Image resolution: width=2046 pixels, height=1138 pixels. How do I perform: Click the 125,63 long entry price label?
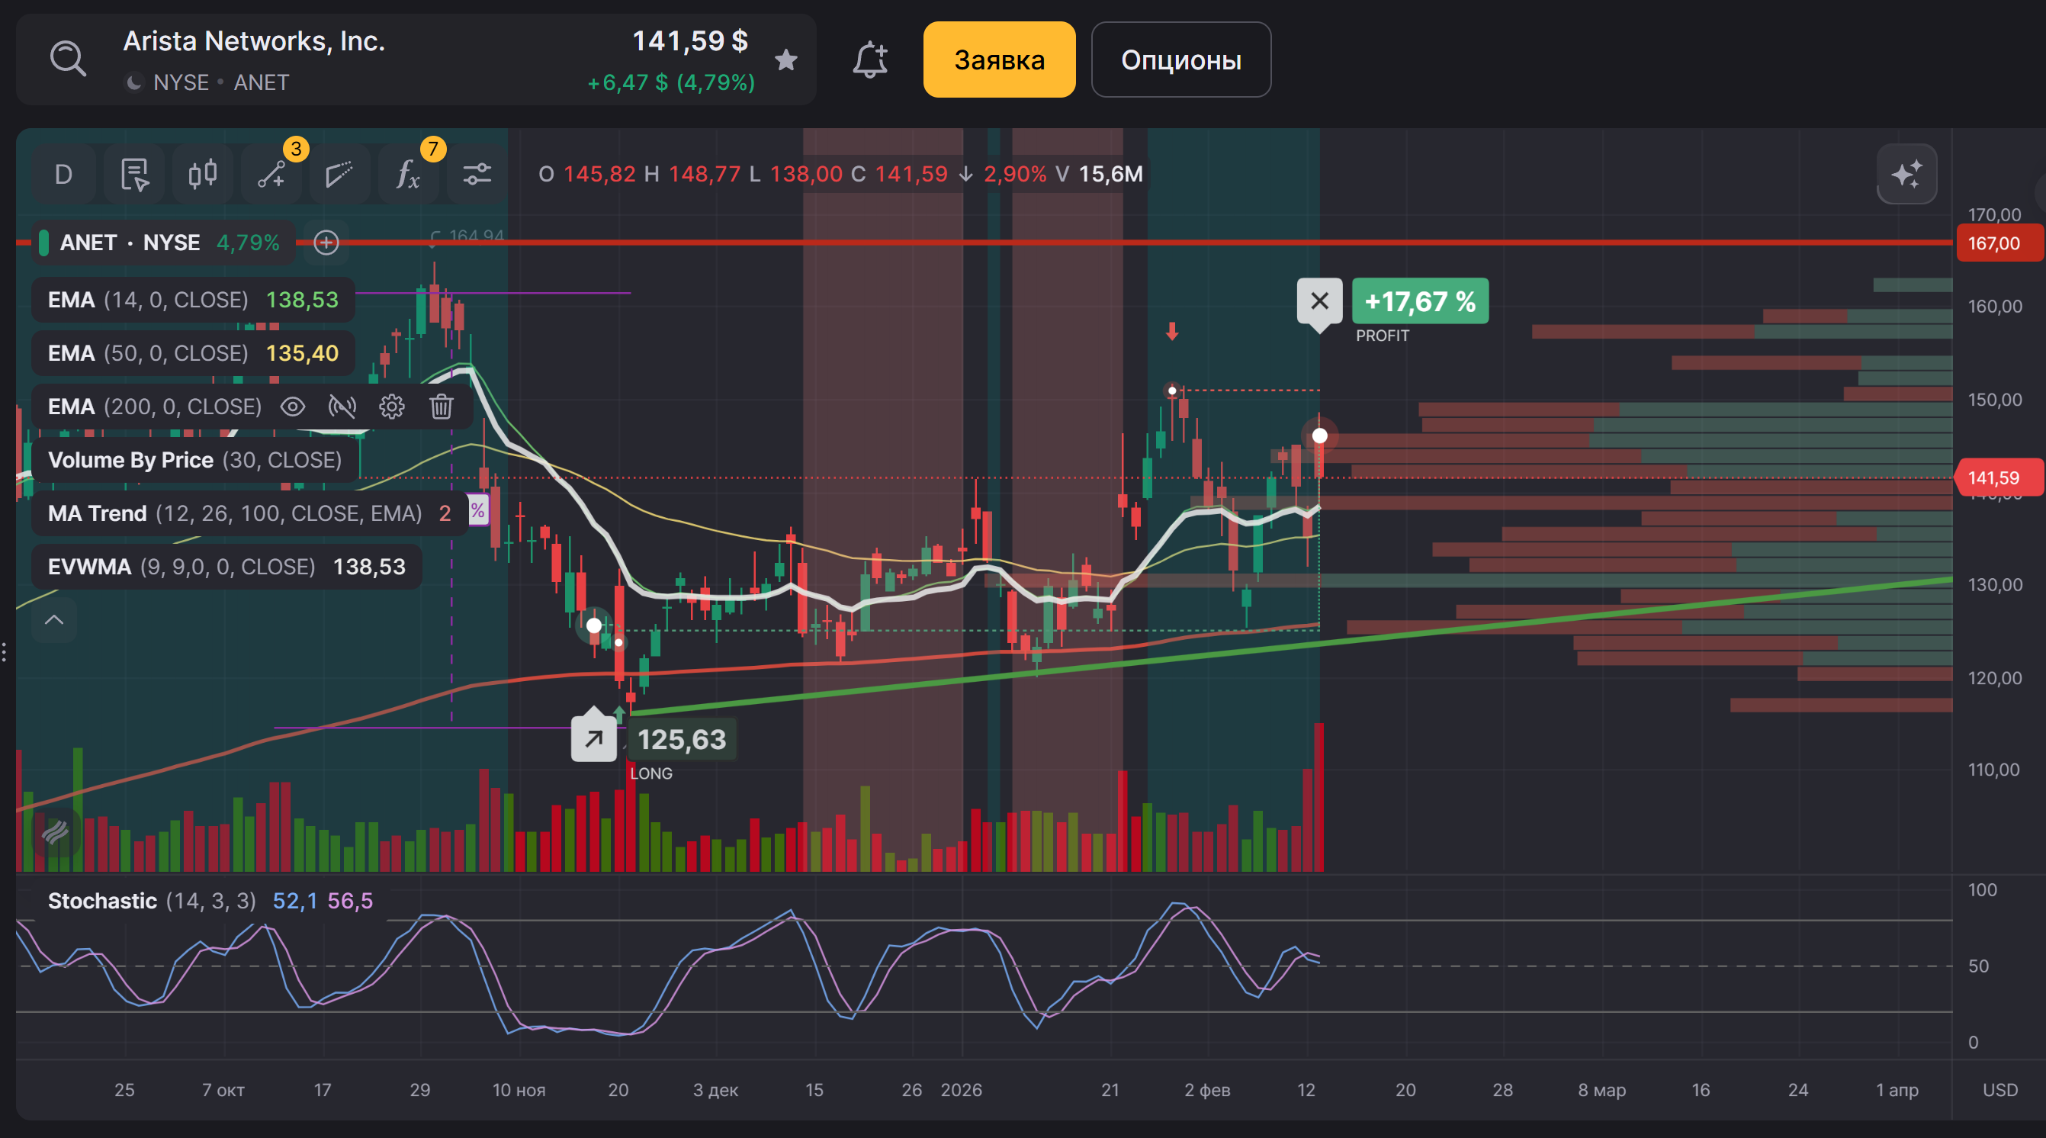tap(682, 740)
